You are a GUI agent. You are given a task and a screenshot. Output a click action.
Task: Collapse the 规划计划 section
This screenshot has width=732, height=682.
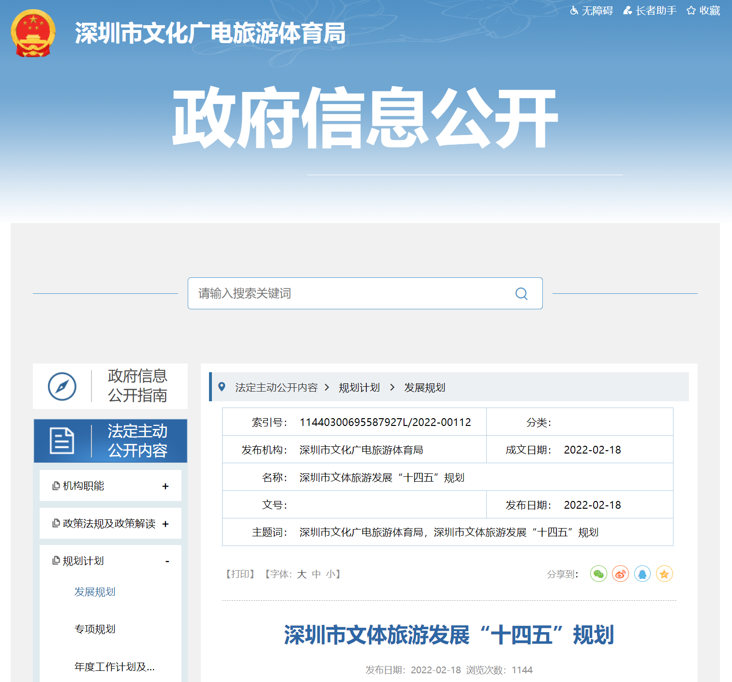[167, 561]
